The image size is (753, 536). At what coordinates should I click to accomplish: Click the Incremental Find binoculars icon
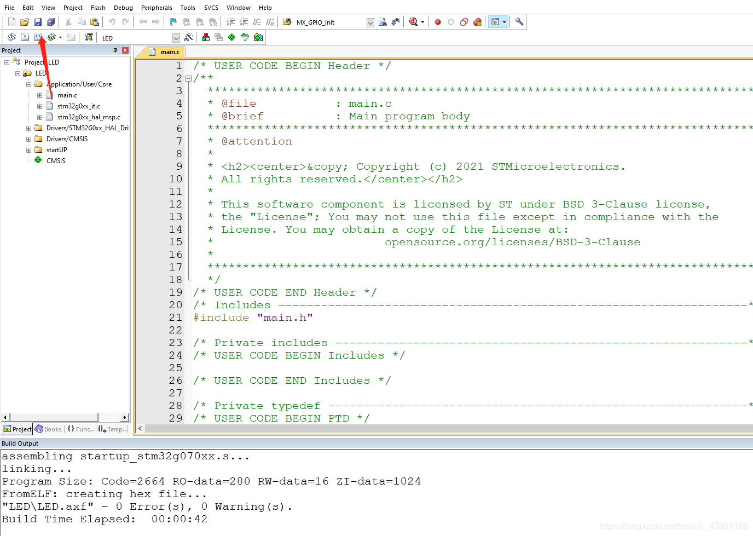[396, 22]
